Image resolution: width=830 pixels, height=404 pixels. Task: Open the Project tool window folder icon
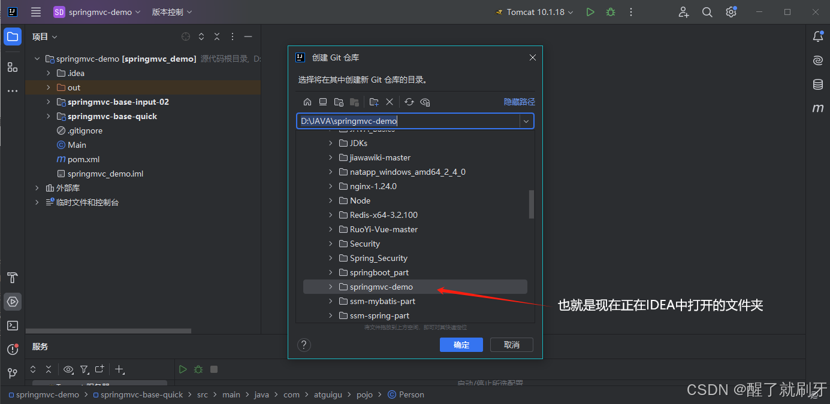[13, 37]
